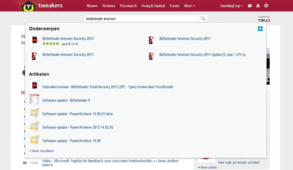Expand the SmokingCrop user menu
The height and width of the screenshot is (170, 293).
tap(231, 6)
